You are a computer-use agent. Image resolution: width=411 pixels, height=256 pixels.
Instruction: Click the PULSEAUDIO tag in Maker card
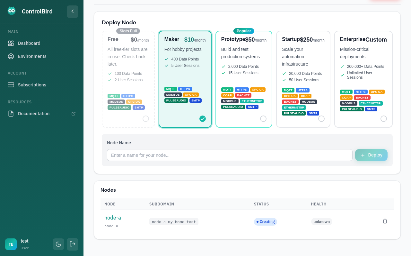tap(176, 100)
